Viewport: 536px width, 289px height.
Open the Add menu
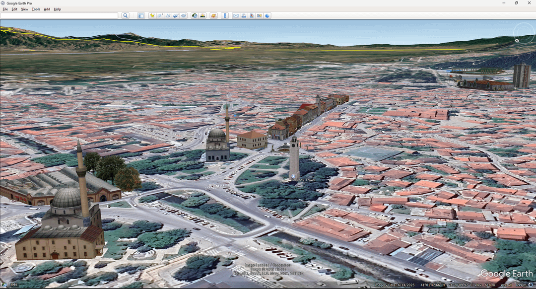tap(47, 9)
